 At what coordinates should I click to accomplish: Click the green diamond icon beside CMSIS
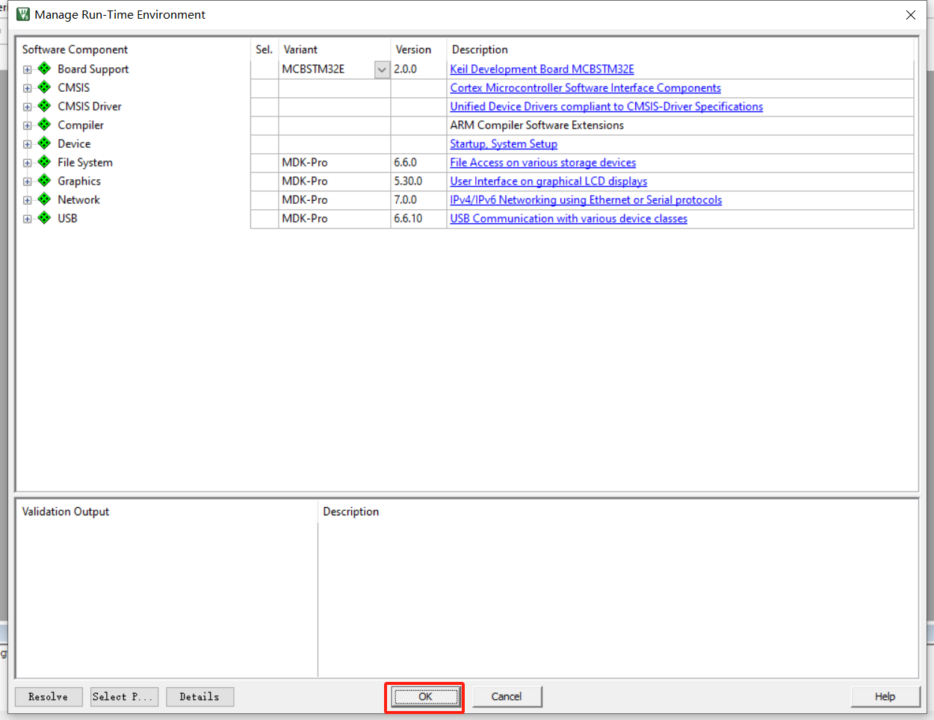pyautogui.click(x=44, y=87)
